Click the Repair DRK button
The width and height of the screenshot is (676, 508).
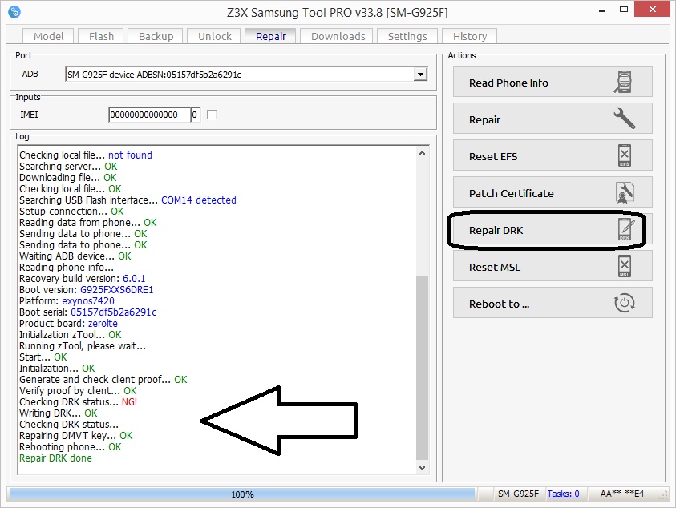553,229
